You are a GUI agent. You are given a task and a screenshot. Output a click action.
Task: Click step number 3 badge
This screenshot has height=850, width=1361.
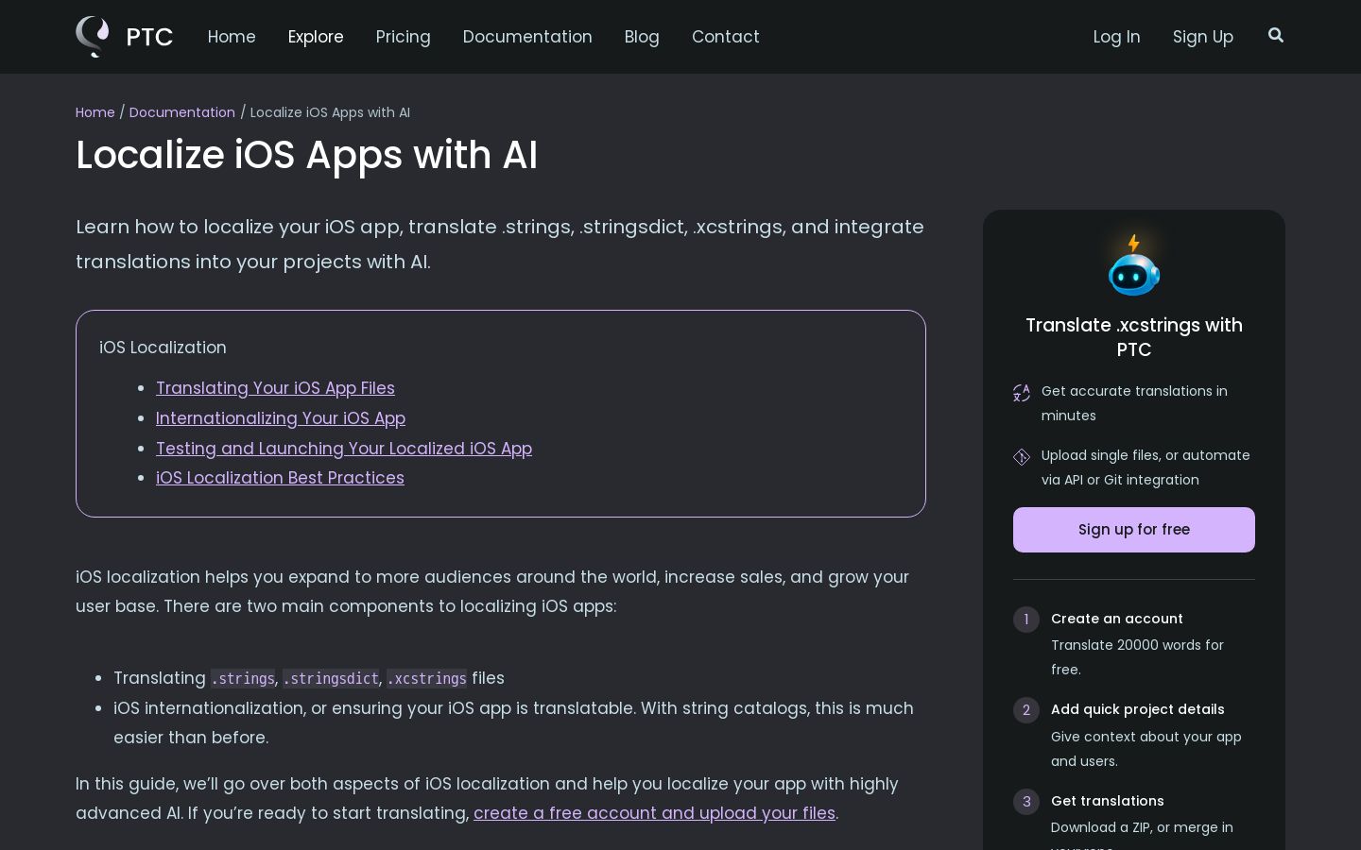(1026, 802)
